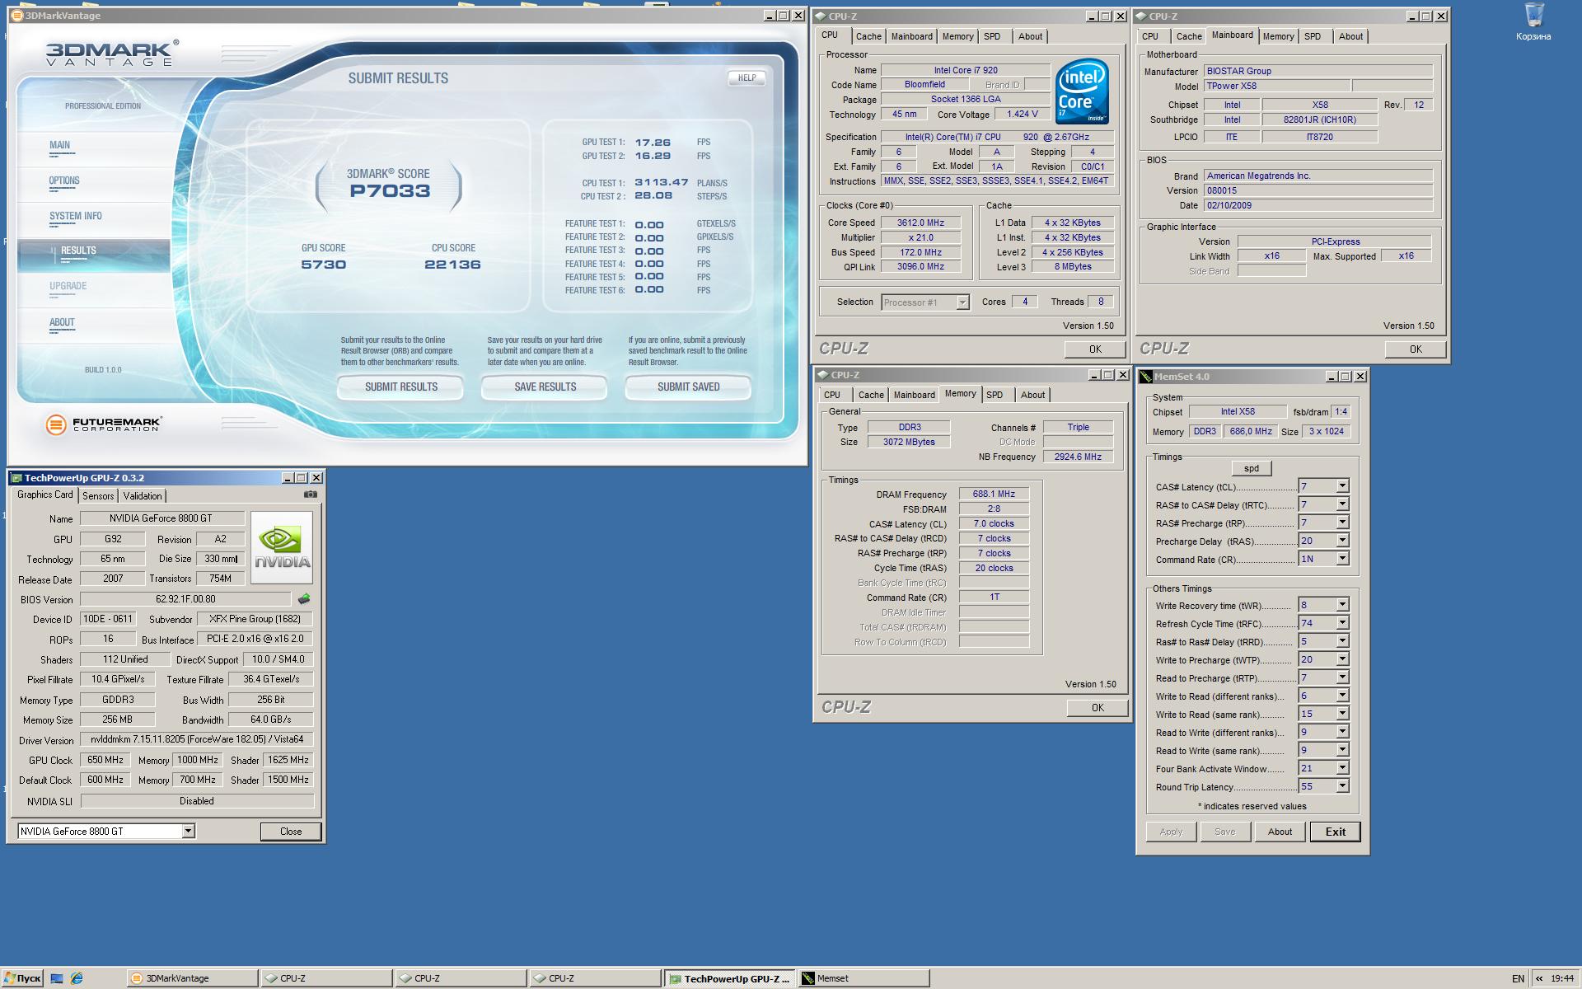Select MAIN in 3DMark Vantage sidebar

point(59,145)
